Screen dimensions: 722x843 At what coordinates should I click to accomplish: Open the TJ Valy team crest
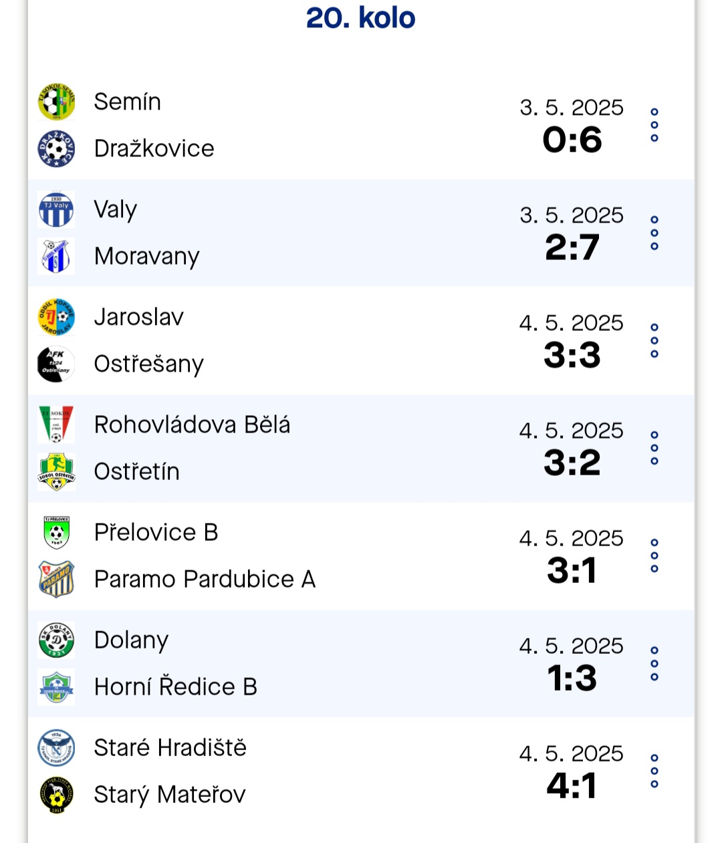[56, 210]
